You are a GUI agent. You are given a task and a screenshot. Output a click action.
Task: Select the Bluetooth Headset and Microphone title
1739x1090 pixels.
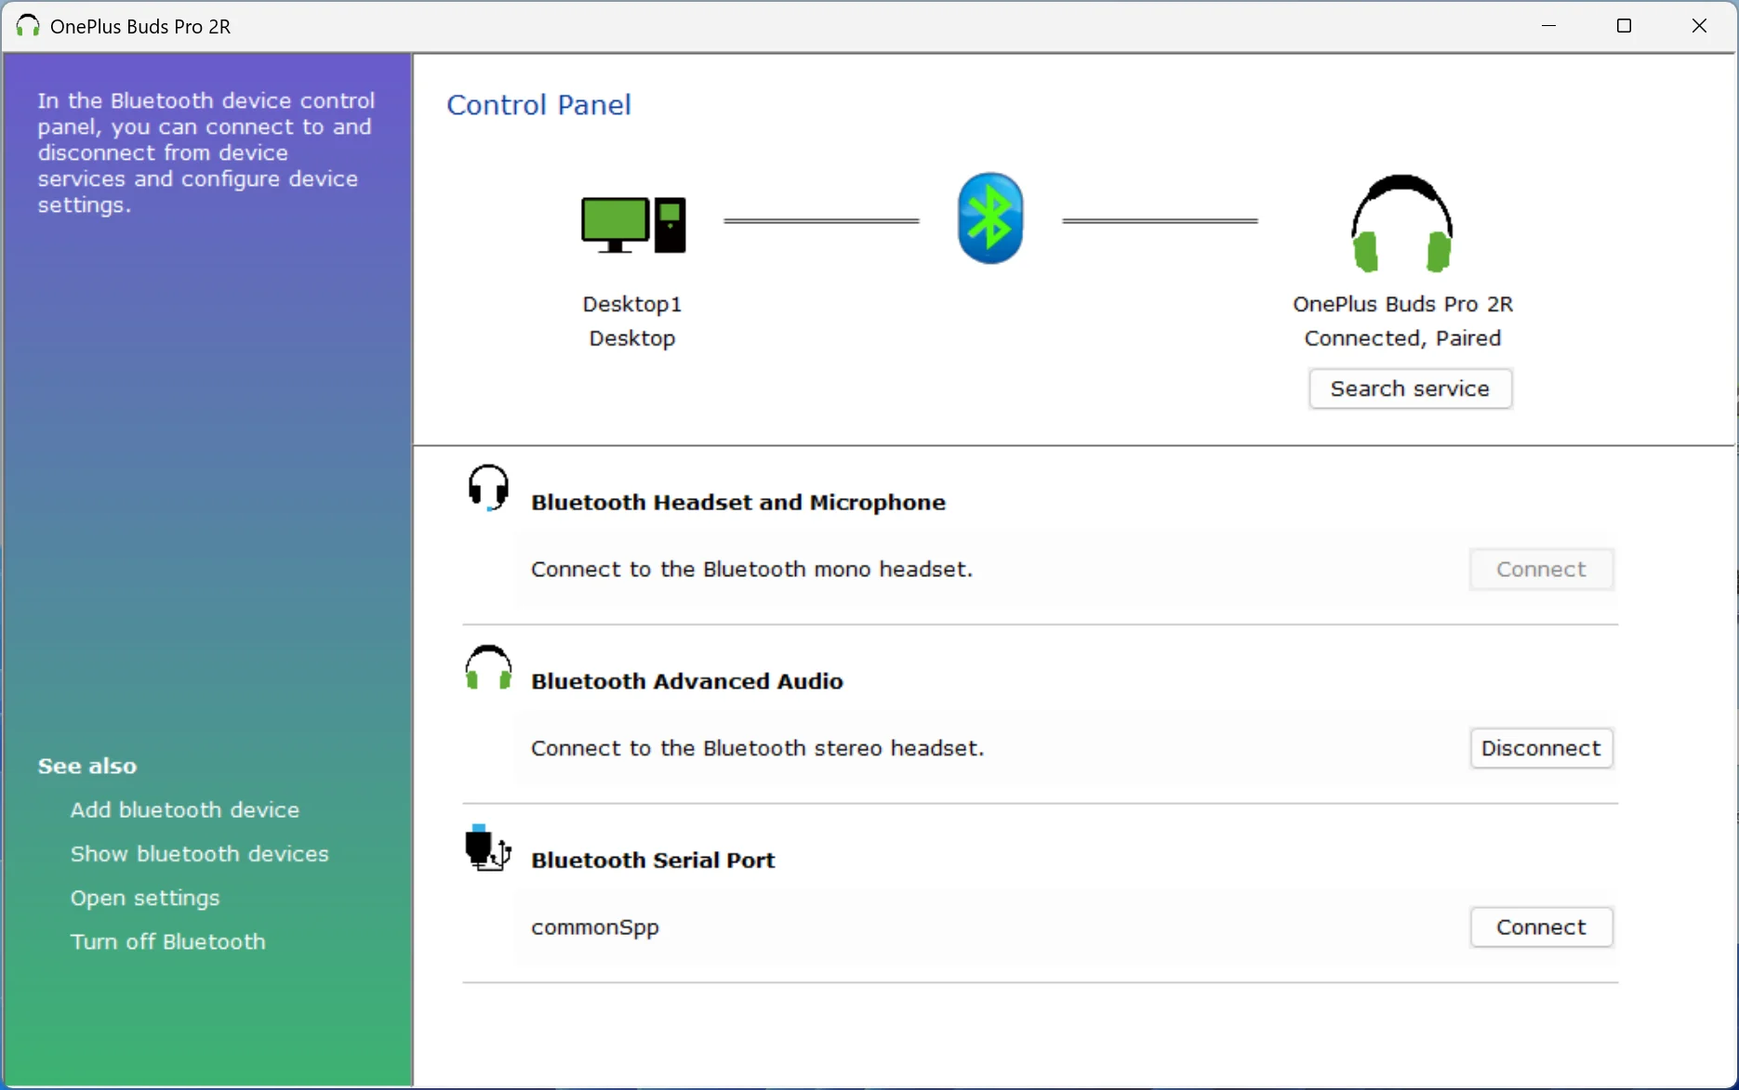click(738, 502)
